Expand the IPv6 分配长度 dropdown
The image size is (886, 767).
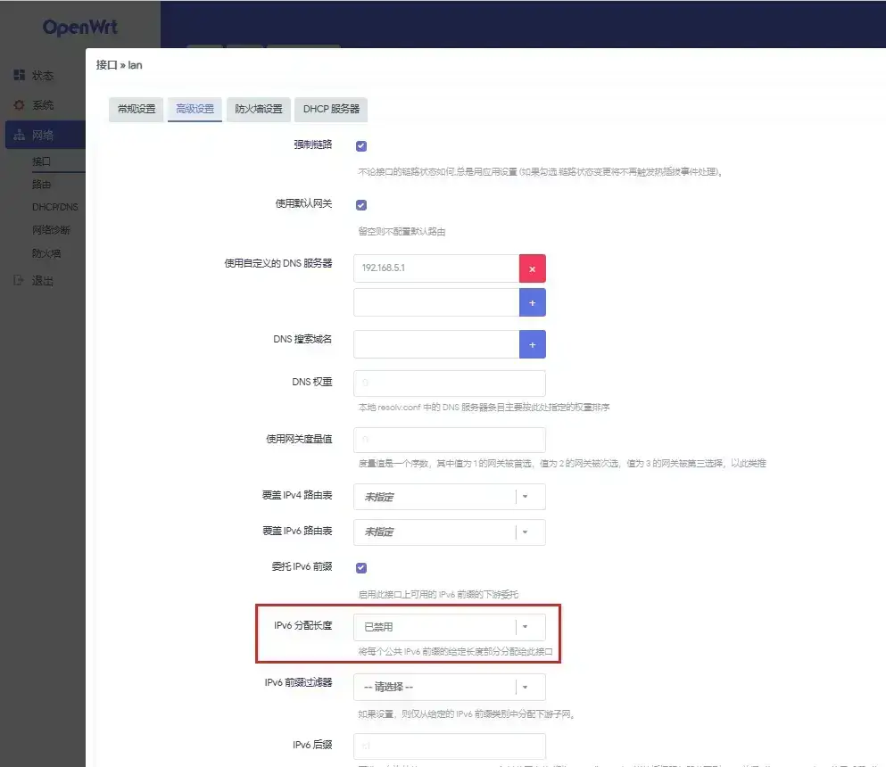click(x=449, y=627)
